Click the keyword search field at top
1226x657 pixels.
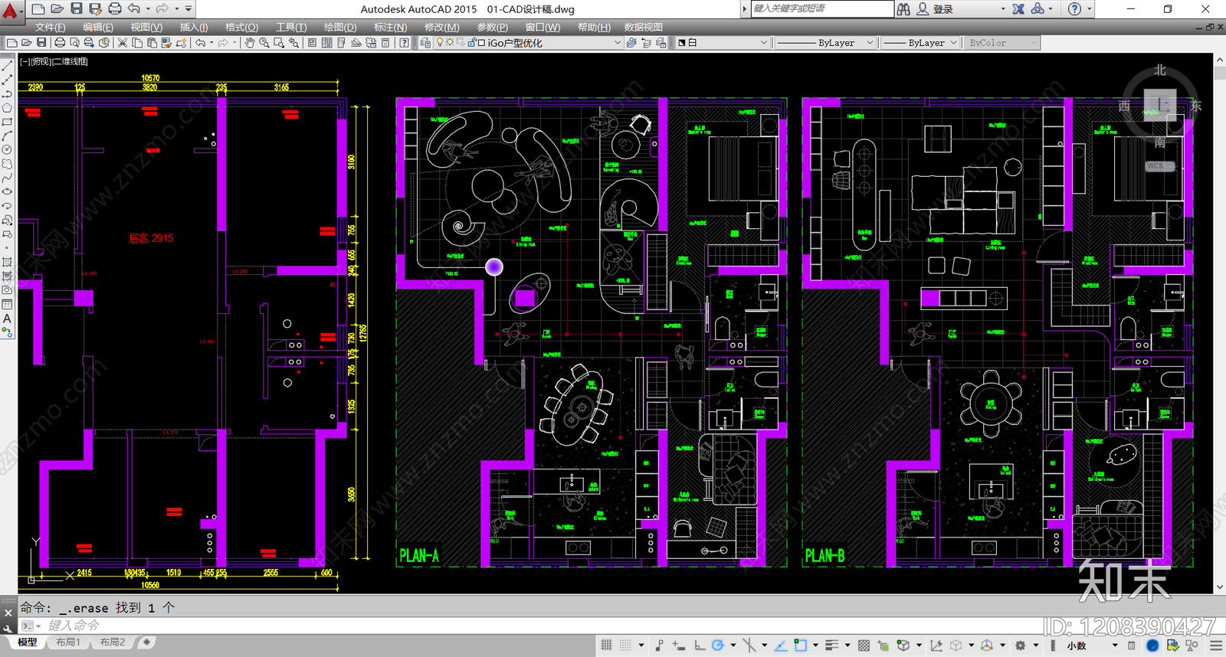pyautogui.click(x=821, y=8)
